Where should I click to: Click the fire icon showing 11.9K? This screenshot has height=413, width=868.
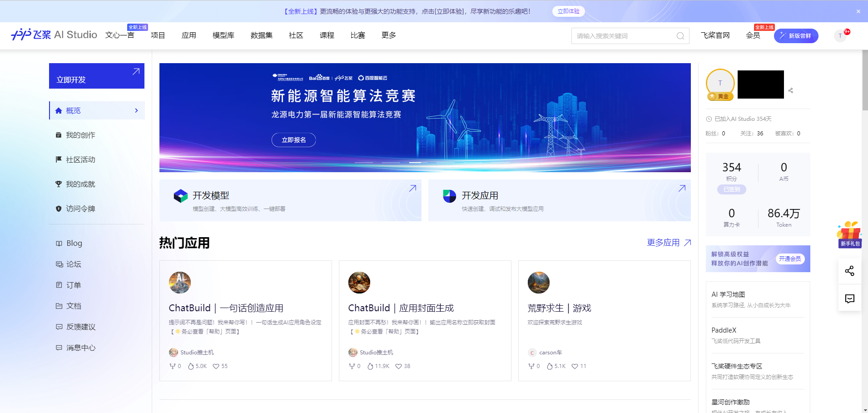coord(370,366)
